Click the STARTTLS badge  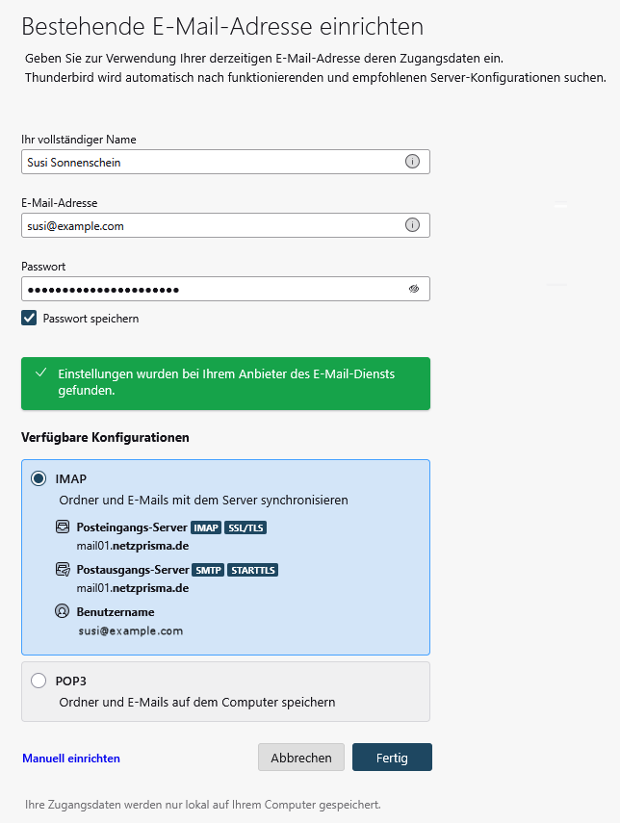tap(253, 570)
